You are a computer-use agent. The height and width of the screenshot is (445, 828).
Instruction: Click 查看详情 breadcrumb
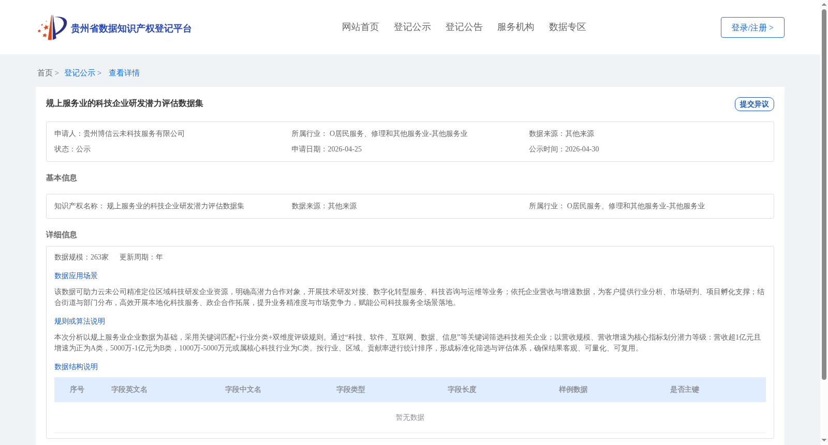pyautogui.click(x=124, y=73)
